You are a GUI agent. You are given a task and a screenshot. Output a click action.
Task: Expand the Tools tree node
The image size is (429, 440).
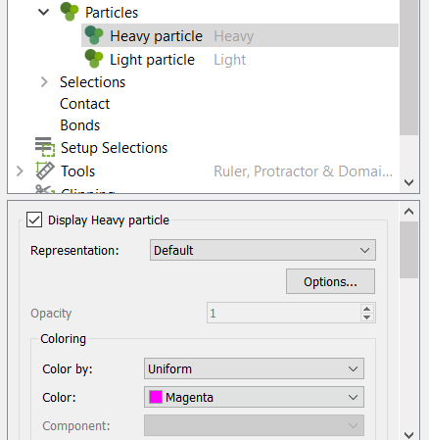(20, 171)
